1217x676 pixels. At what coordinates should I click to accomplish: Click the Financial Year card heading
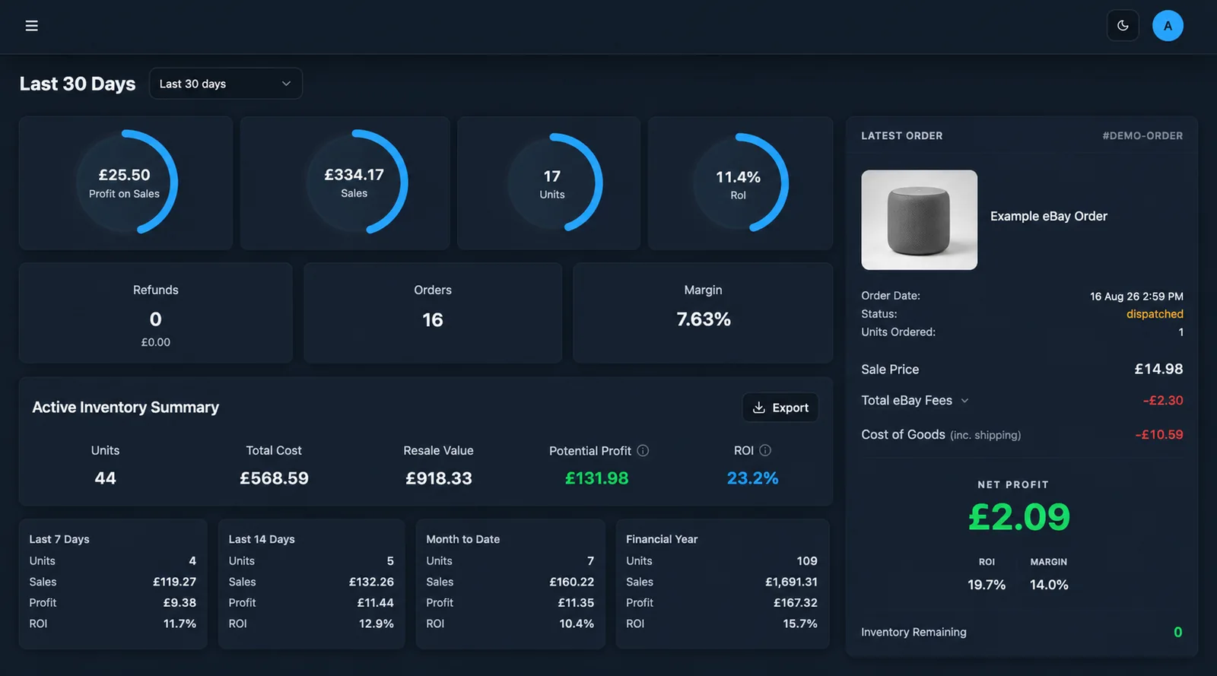[662, 539]
